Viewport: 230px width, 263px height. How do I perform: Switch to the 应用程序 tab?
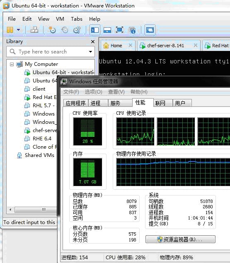tap(76, 103)
